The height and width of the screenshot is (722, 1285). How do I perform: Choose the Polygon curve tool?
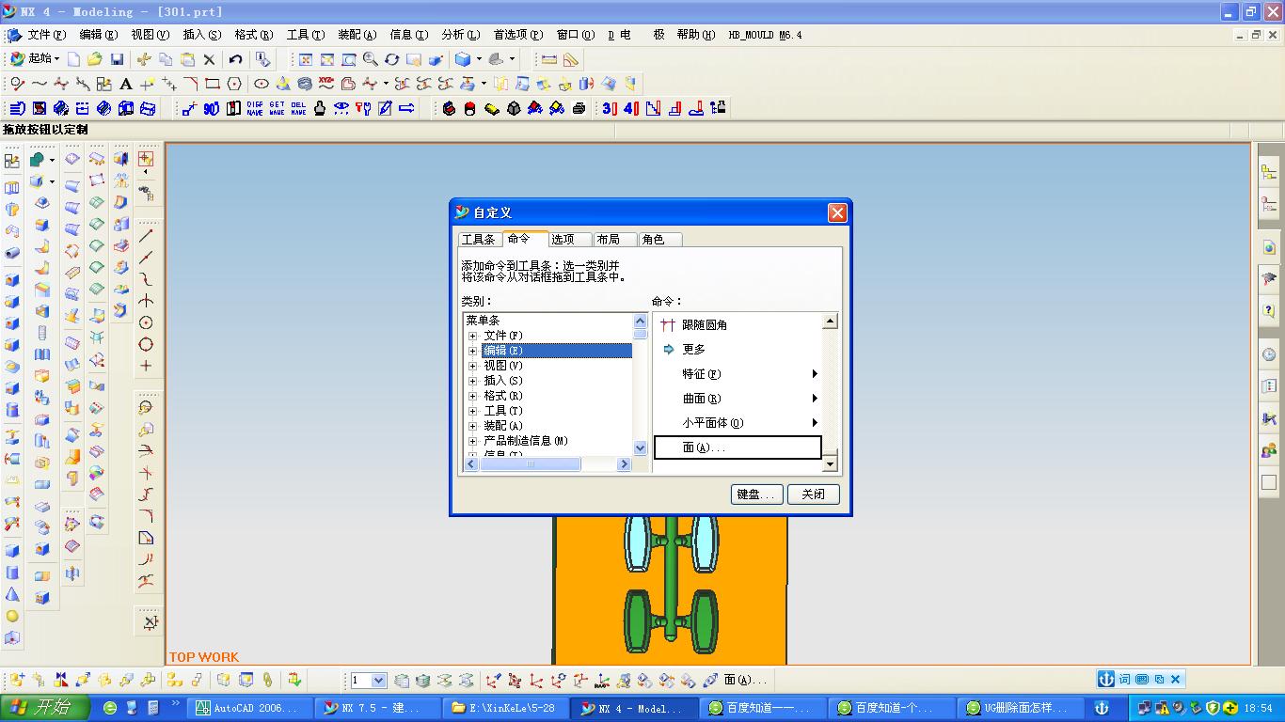[x=234, y=84]
